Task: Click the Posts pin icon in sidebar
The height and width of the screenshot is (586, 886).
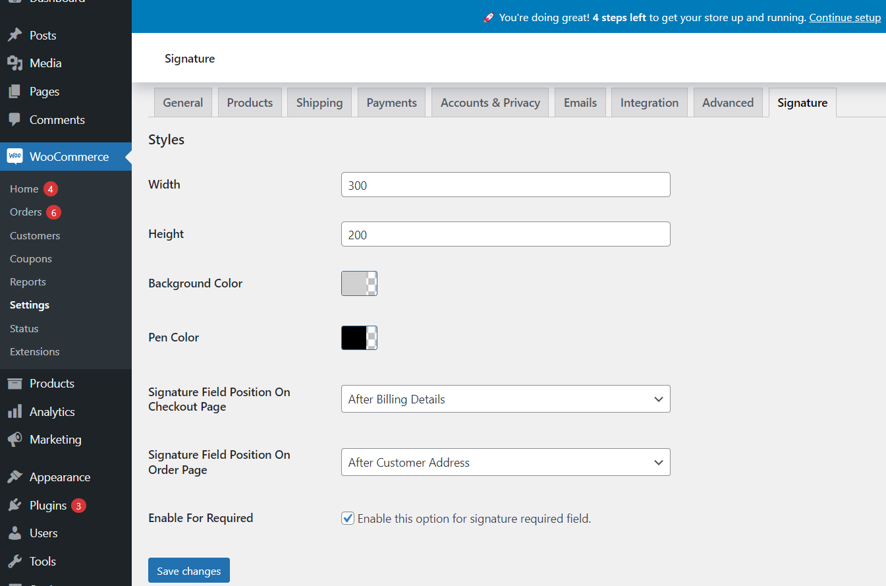Action: 14,36
